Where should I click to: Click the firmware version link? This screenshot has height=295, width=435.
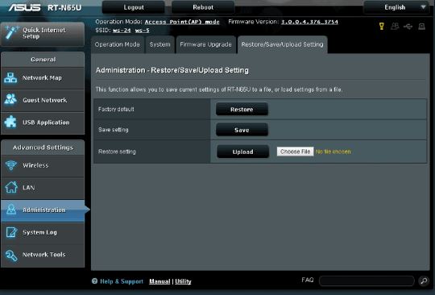309,22
